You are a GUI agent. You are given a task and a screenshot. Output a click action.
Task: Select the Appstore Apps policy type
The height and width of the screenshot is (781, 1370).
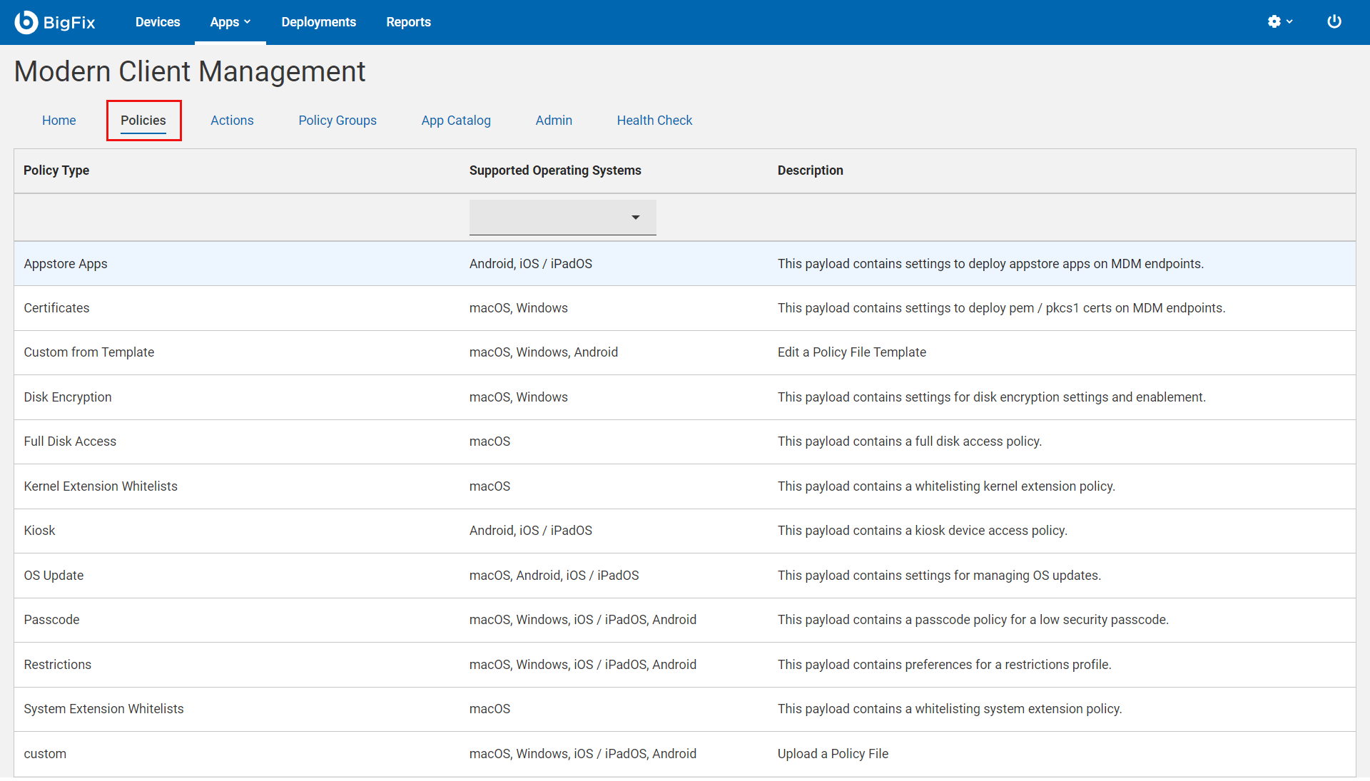[66, 263]
